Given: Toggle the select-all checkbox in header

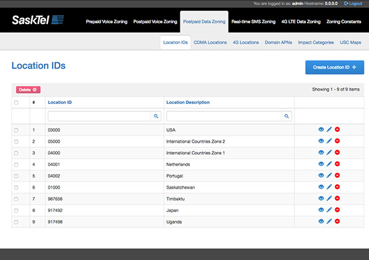Looking at the screenshot, I should 16,103.
